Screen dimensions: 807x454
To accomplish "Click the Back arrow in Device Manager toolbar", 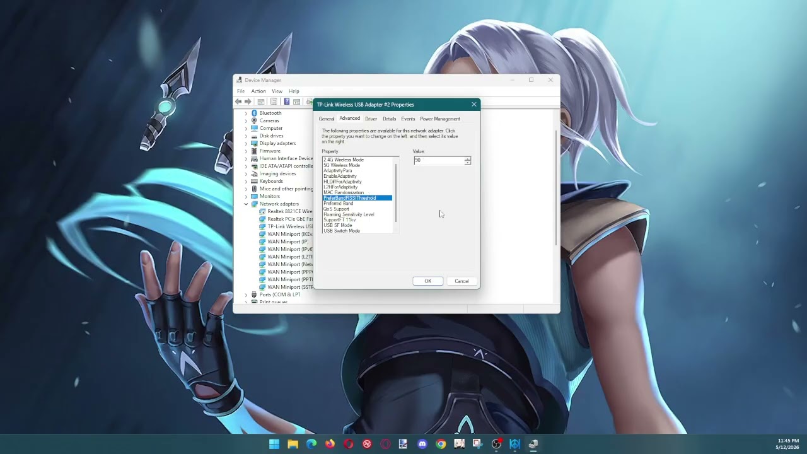I will tap(238, 102).
